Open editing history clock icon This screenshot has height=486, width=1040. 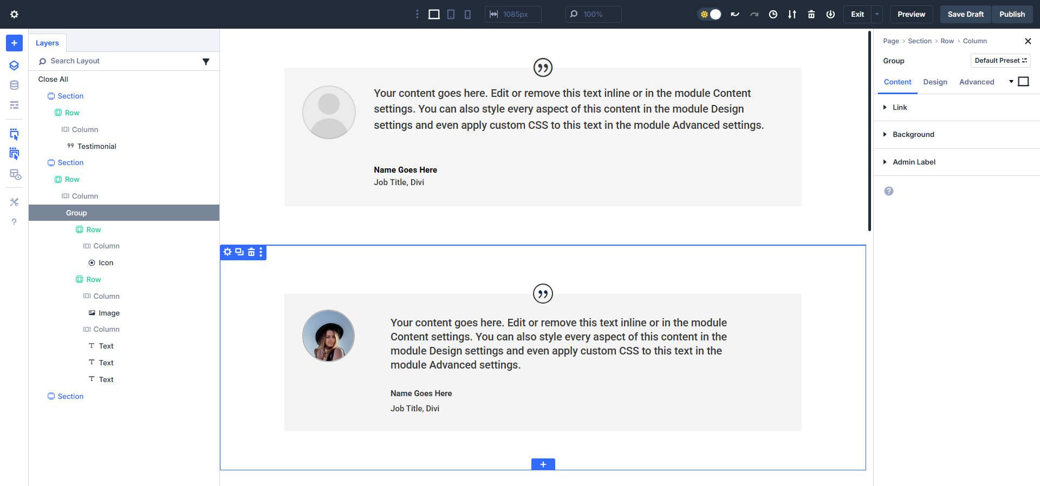[x=773, y=15]
